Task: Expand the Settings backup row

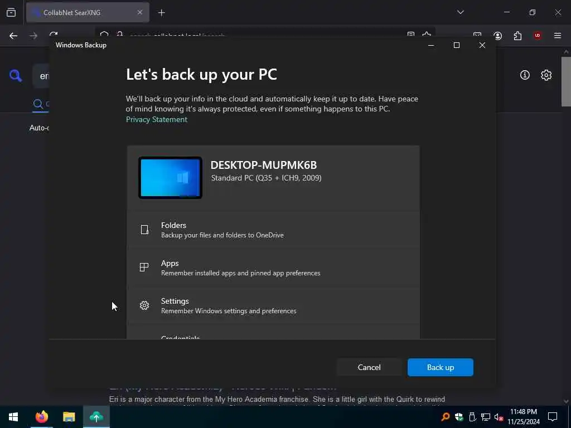Action: click(x=273, y=306)
